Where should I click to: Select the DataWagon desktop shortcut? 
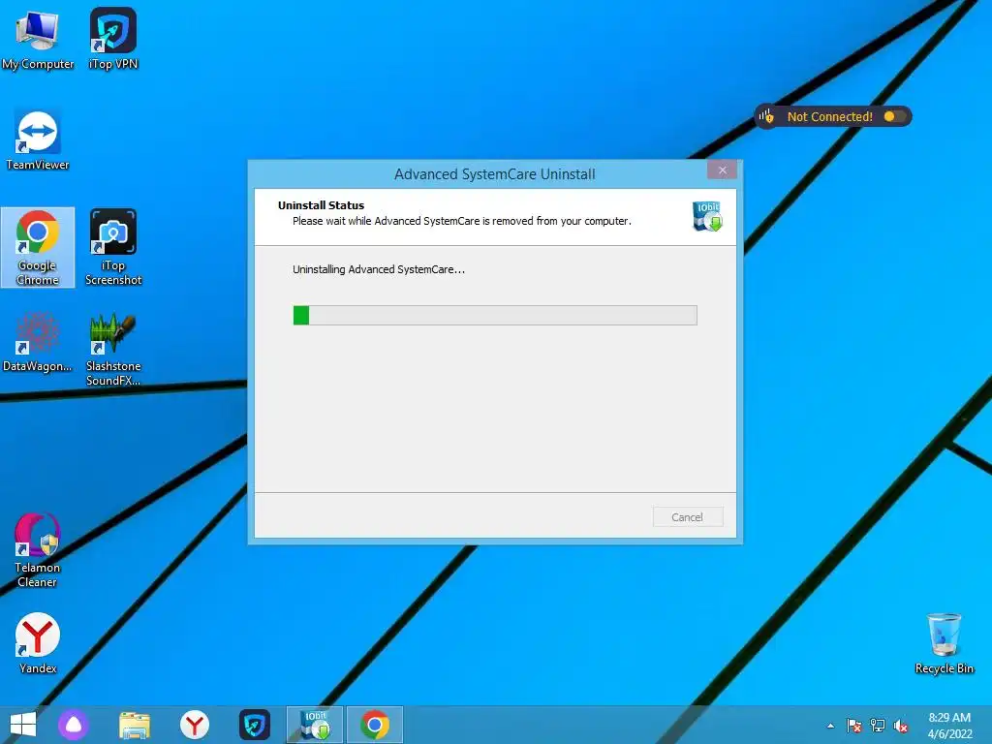click(x=38, y=342)
